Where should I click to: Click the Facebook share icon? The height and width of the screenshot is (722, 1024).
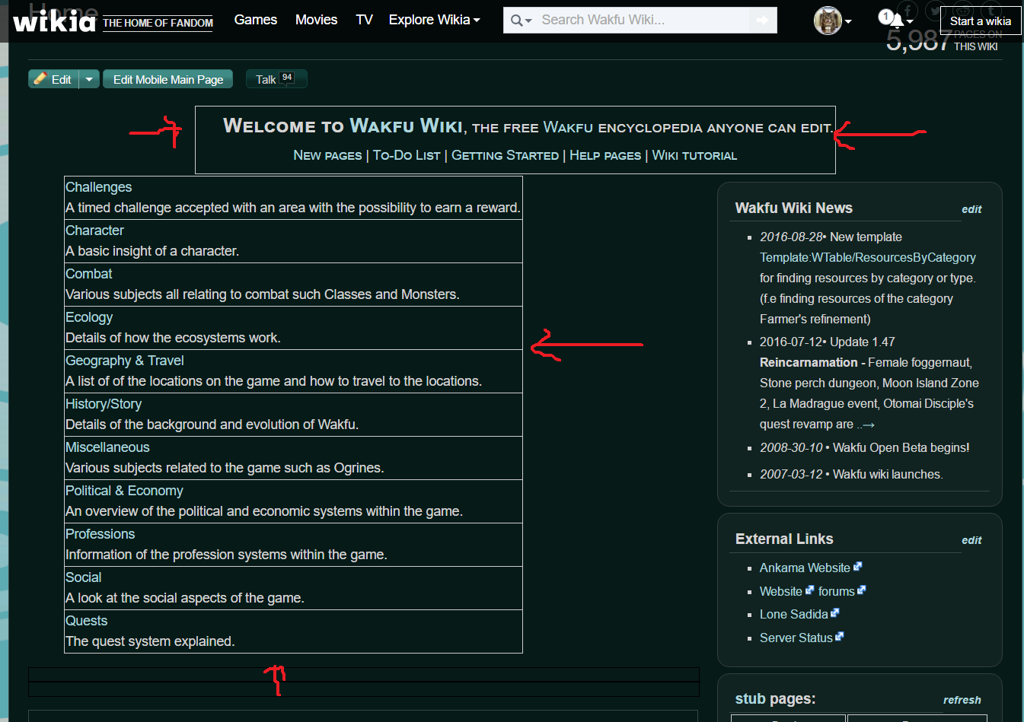click(908, 9)
